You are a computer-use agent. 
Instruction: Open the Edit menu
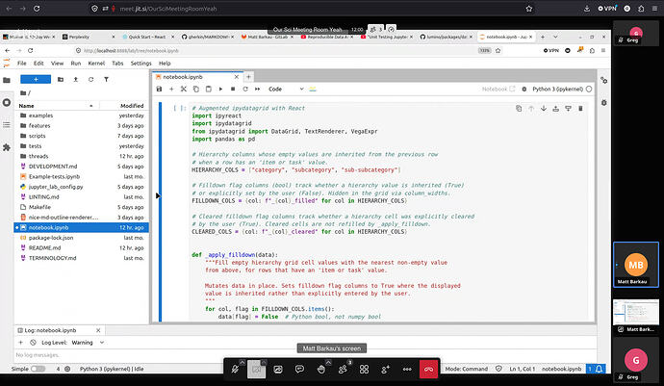(38, 64)
